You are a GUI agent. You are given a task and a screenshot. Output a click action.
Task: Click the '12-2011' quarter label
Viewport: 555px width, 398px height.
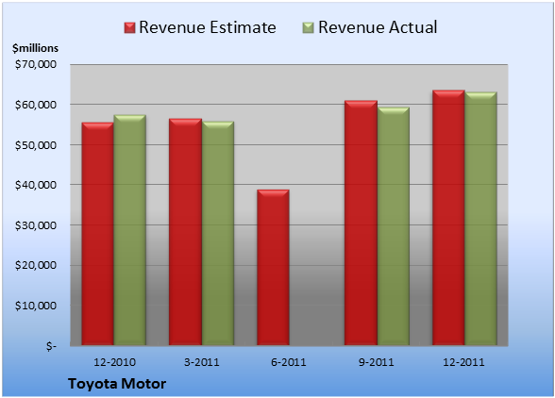click(463, 362)
